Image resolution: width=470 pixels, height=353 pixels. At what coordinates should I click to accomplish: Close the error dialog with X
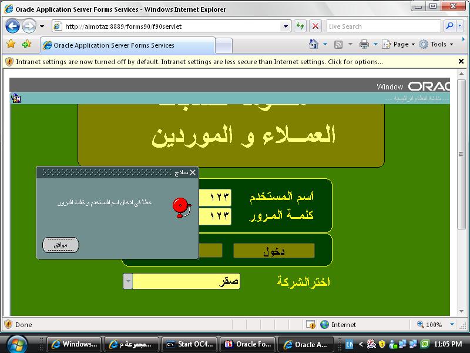193,172
